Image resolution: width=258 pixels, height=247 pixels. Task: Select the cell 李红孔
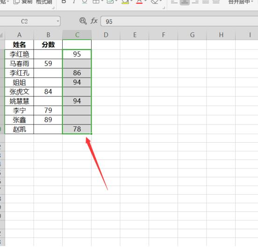click(19, 73)
